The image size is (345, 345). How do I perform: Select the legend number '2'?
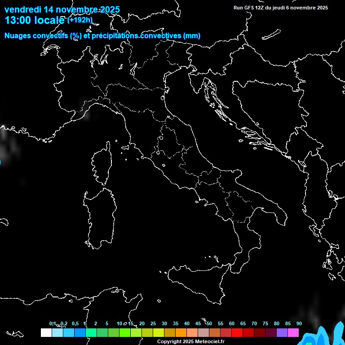coord(96,323)
